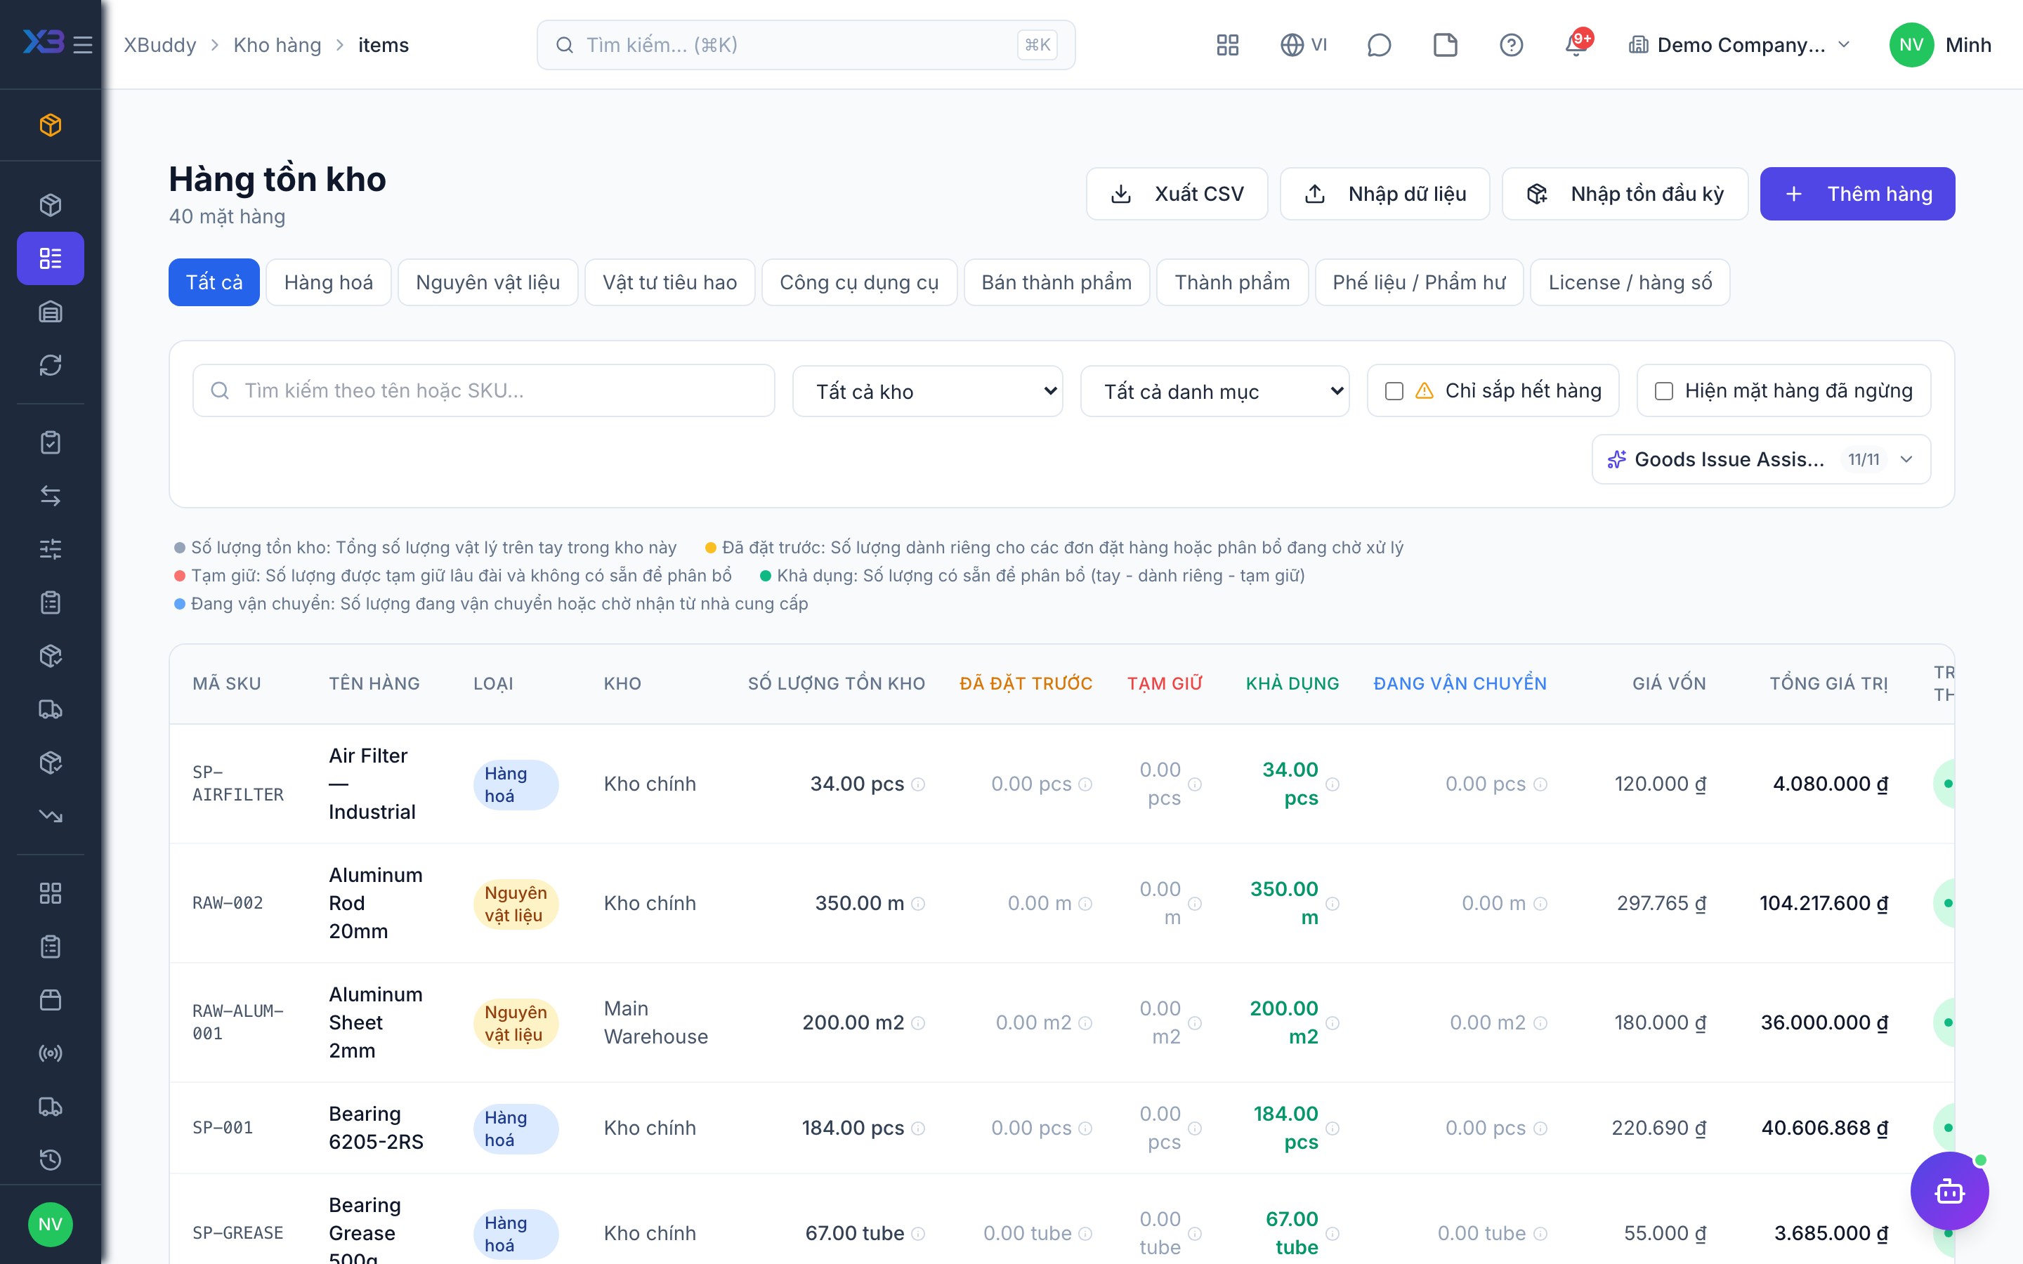The image size is (2023, 1264).
Task: Open the transfer arrows sidebar icon
Action: click(50, 496)
